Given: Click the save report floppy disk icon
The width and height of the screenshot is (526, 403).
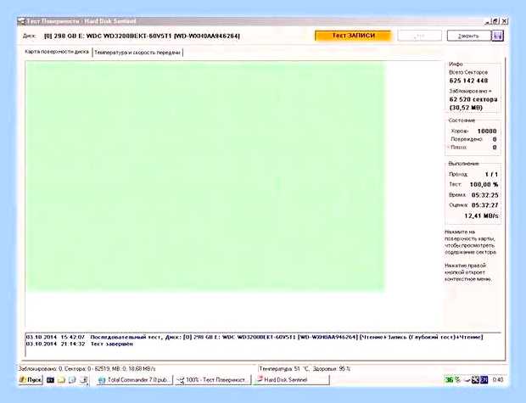Looking at the screenshot, I should 497,36.
